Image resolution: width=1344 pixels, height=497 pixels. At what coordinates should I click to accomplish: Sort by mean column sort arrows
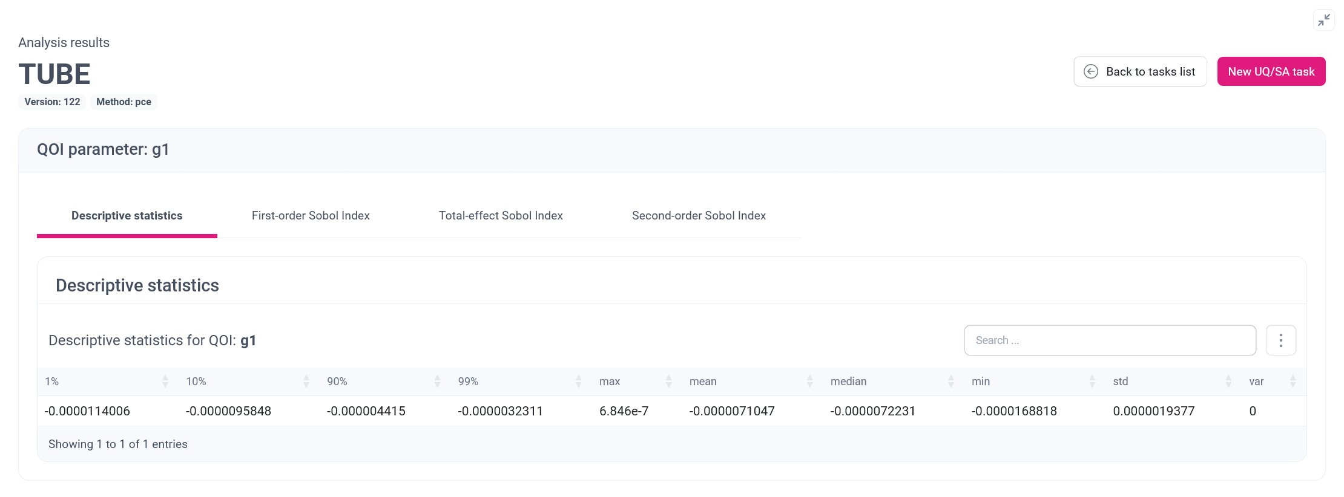click(810, 381)
